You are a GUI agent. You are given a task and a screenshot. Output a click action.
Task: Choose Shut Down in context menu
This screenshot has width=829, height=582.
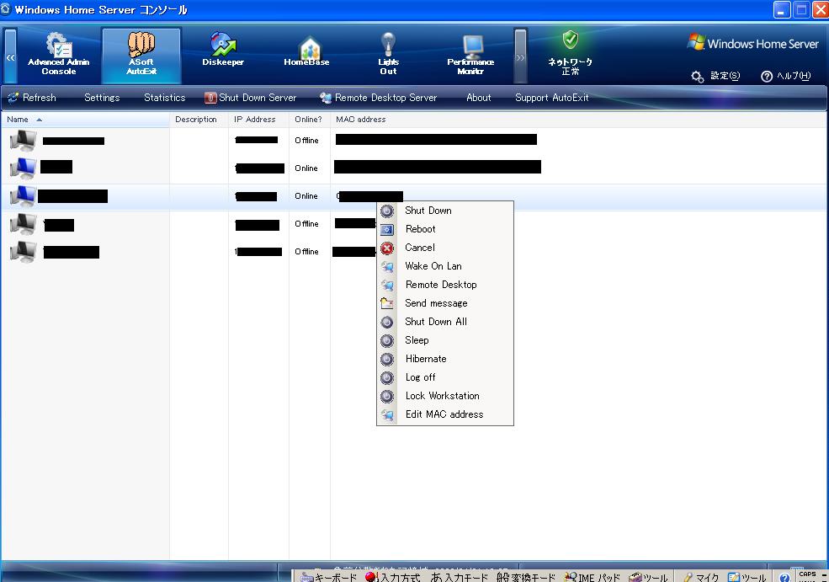pos(444,211)
